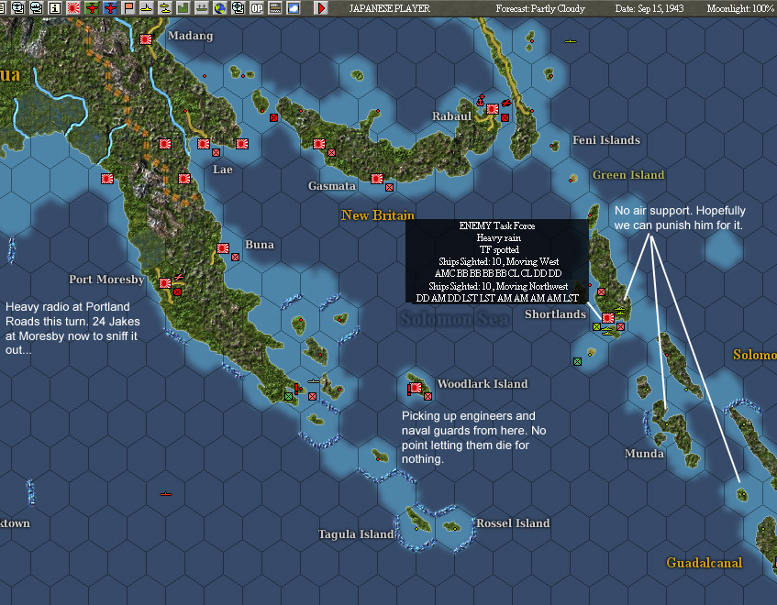Open the double yellow ships list icon
Screen dimensions: 777x605
(165, 8)
